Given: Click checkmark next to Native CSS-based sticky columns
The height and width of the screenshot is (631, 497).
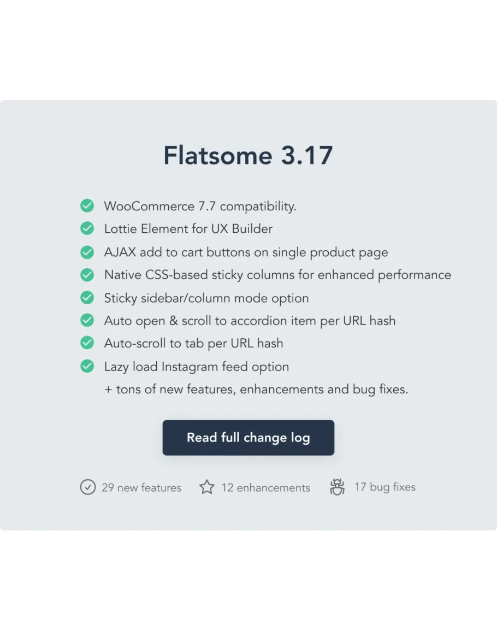Looking at the screenshot, I should tap(87, 275).
